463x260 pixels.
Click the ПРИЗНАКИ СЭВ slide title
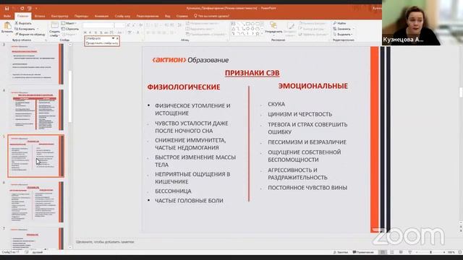252,73
